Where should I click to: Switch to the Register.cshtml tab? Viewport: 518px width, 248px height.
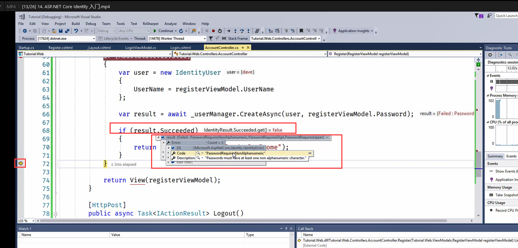point(61,48)
